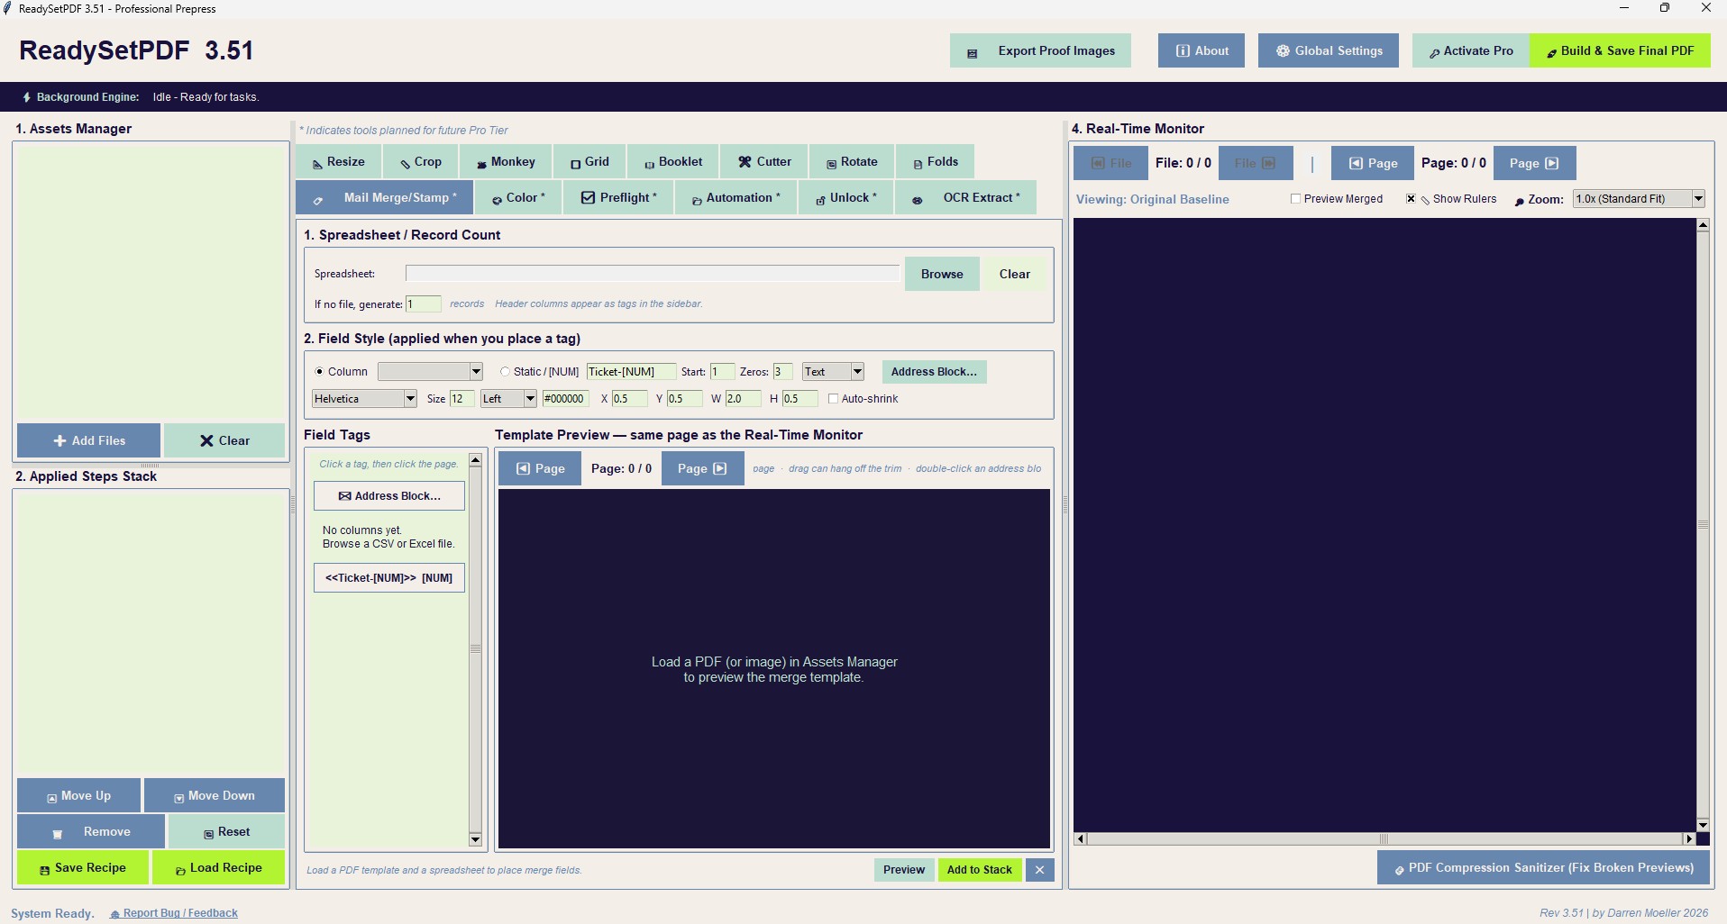Switch to the Cutter tool tab
Viewport: 1727px width, 924px height.
(763, 162)
